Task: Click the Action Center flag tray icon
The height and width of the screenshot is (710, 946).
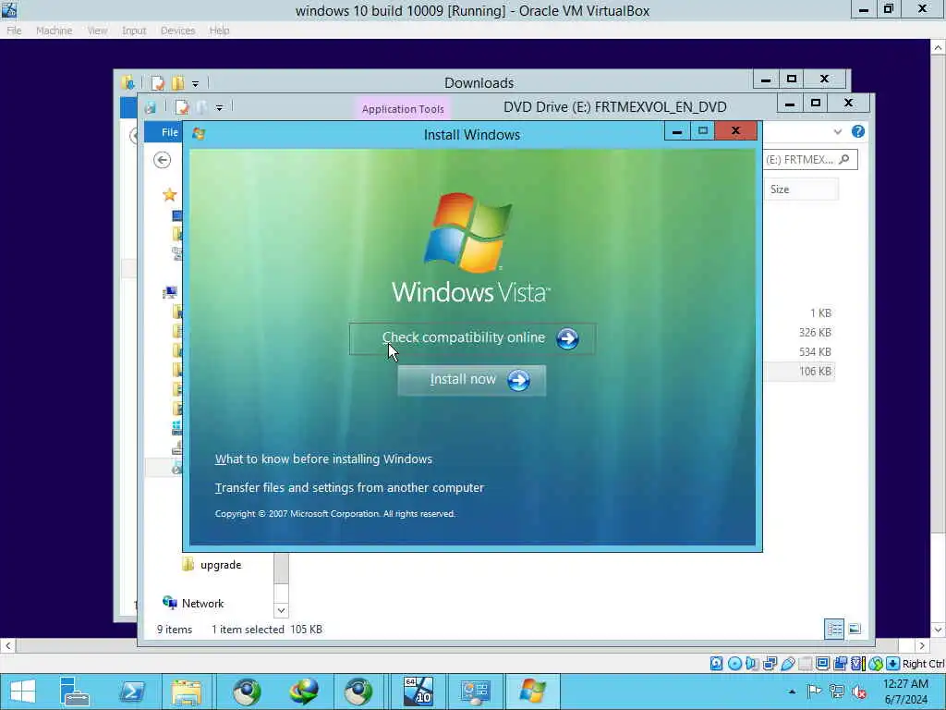Action: tap(814, 692)
